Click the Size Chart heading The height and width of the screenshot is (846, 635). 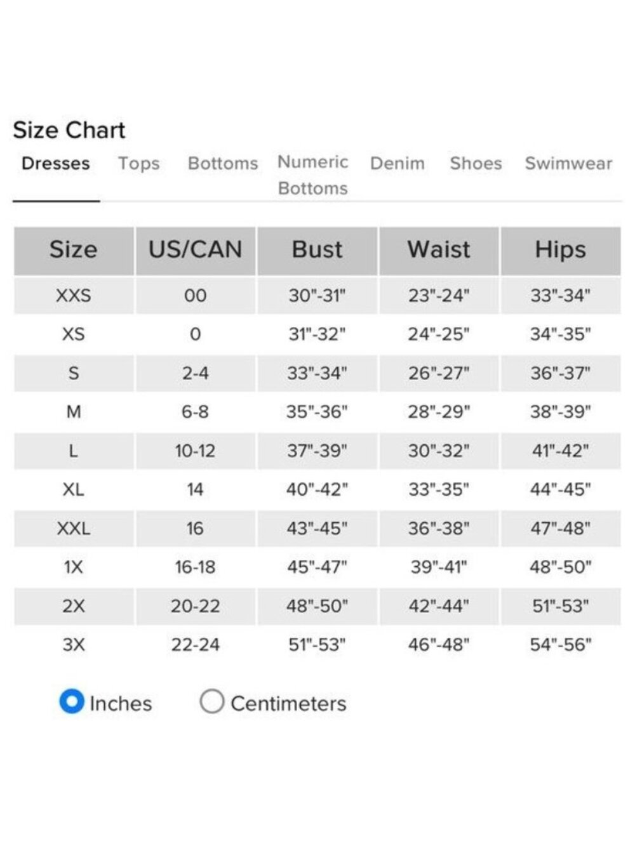click(69, 130)
